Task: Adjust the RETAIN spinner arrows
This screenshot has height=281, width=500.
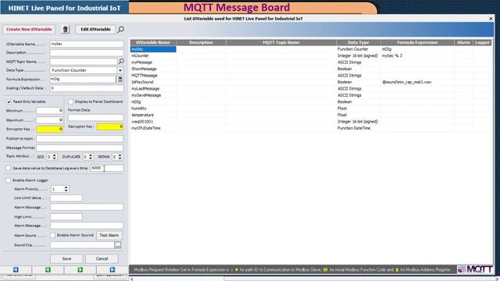Action: [120, 157]
